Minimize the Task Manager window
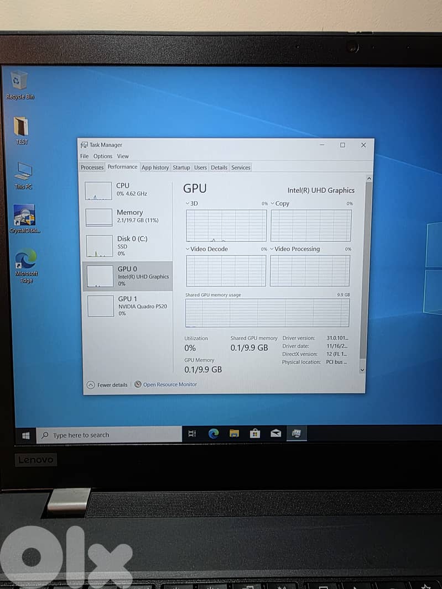 click(322, 145)
